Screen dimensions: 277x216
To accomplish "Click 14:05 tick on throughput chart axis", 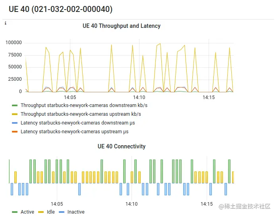I will [x=70, y=97].
